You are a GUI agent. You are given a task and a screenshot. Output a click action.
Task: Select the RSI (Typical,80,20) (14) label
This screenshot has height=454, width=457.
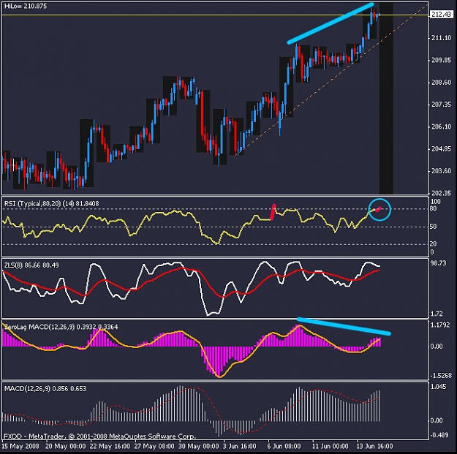pos(52,204)
